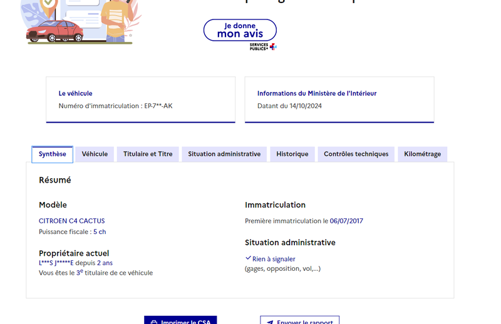Screen dimensions: 501x324
Task: Open the Titulaire et Titre tab
Action: point(148,154)
